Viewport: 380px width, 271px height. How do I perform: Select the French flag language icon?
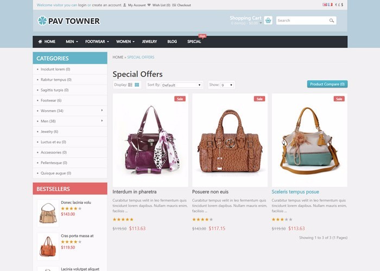coord(330,4)
